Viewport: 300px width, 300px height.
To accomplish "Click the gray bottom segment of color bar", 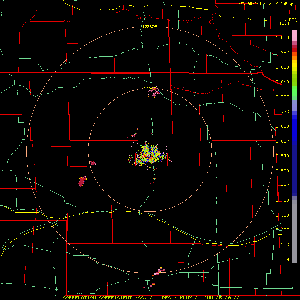I will pyautogui.click(x=294, y=232).
